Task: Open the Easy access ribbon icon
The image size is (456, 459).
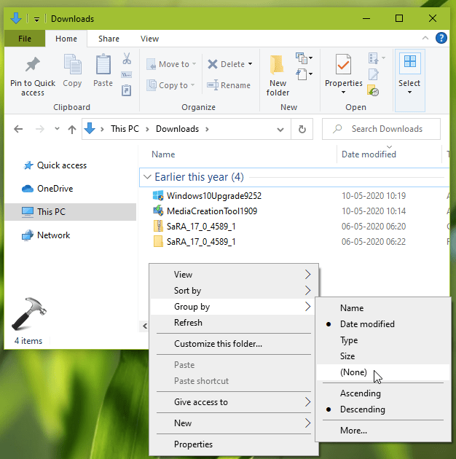Action: pyautogui.click(x=304, y=74)
